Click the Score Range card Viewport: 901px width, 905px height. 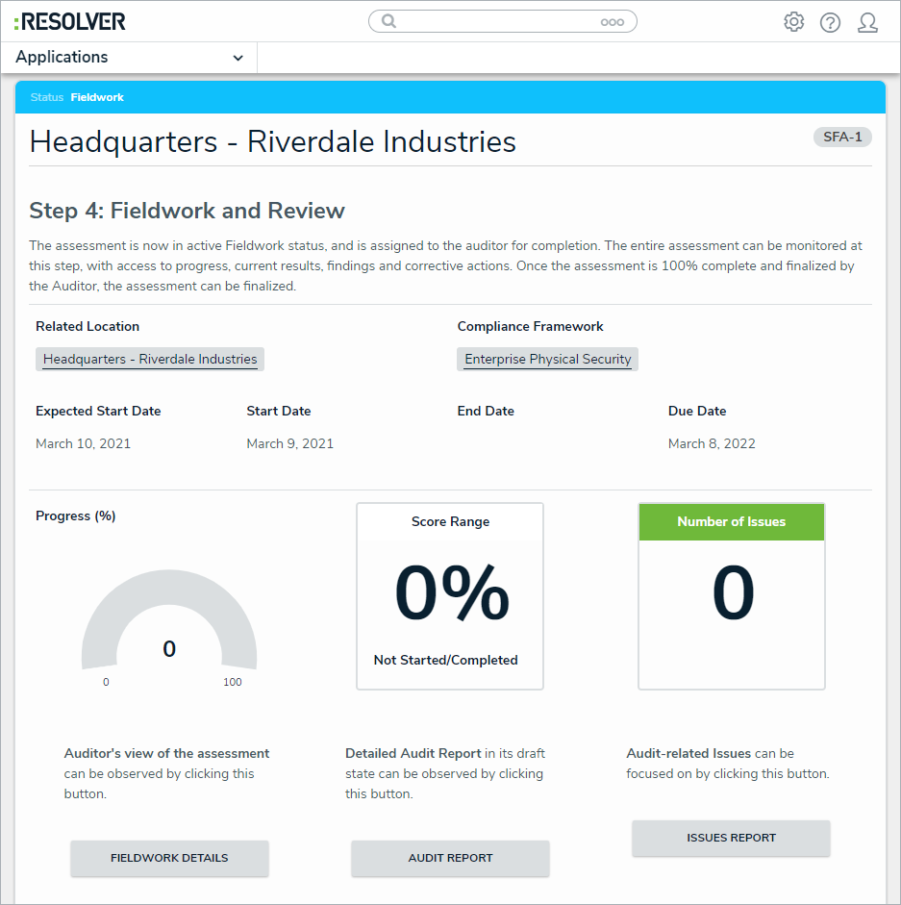pos(450,596)
